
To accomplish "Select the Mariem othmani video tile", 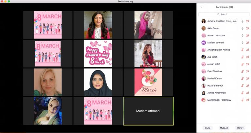I will (x=148, y=111).
